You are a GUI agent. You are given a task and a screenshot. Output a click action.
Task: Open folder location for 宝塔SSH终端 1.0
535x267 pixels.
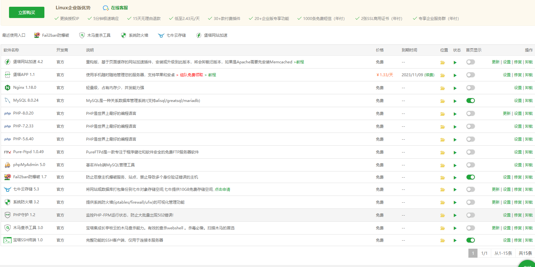pyautogui.click(x=443, y=240)
